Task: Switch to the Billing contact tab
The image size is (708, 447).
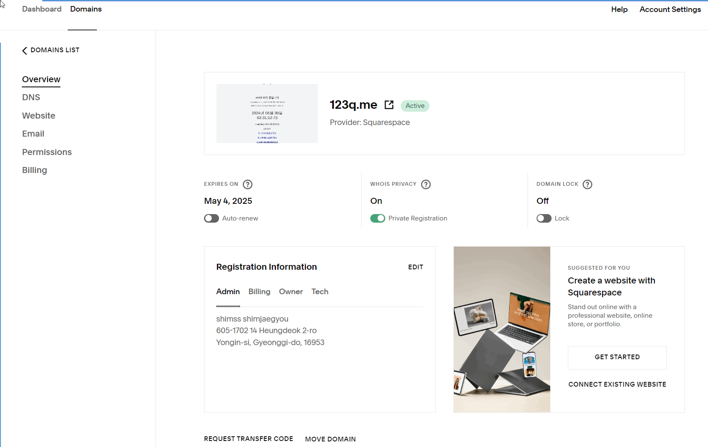Action: [260, 292]
